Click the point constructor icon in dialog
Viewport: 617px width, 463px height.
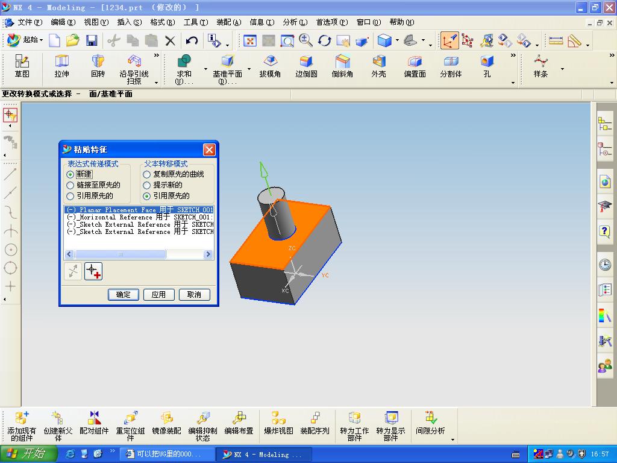tap(93, 271)
